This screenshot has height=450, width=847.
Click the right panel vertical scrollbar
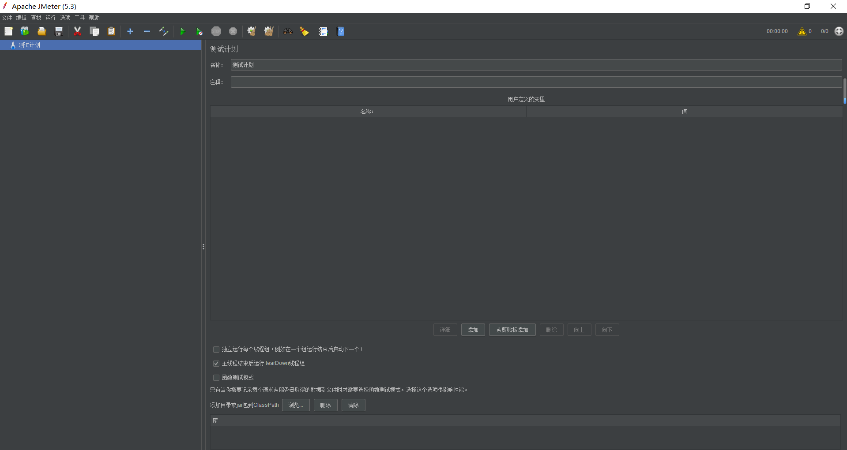[x=845, y=91]
